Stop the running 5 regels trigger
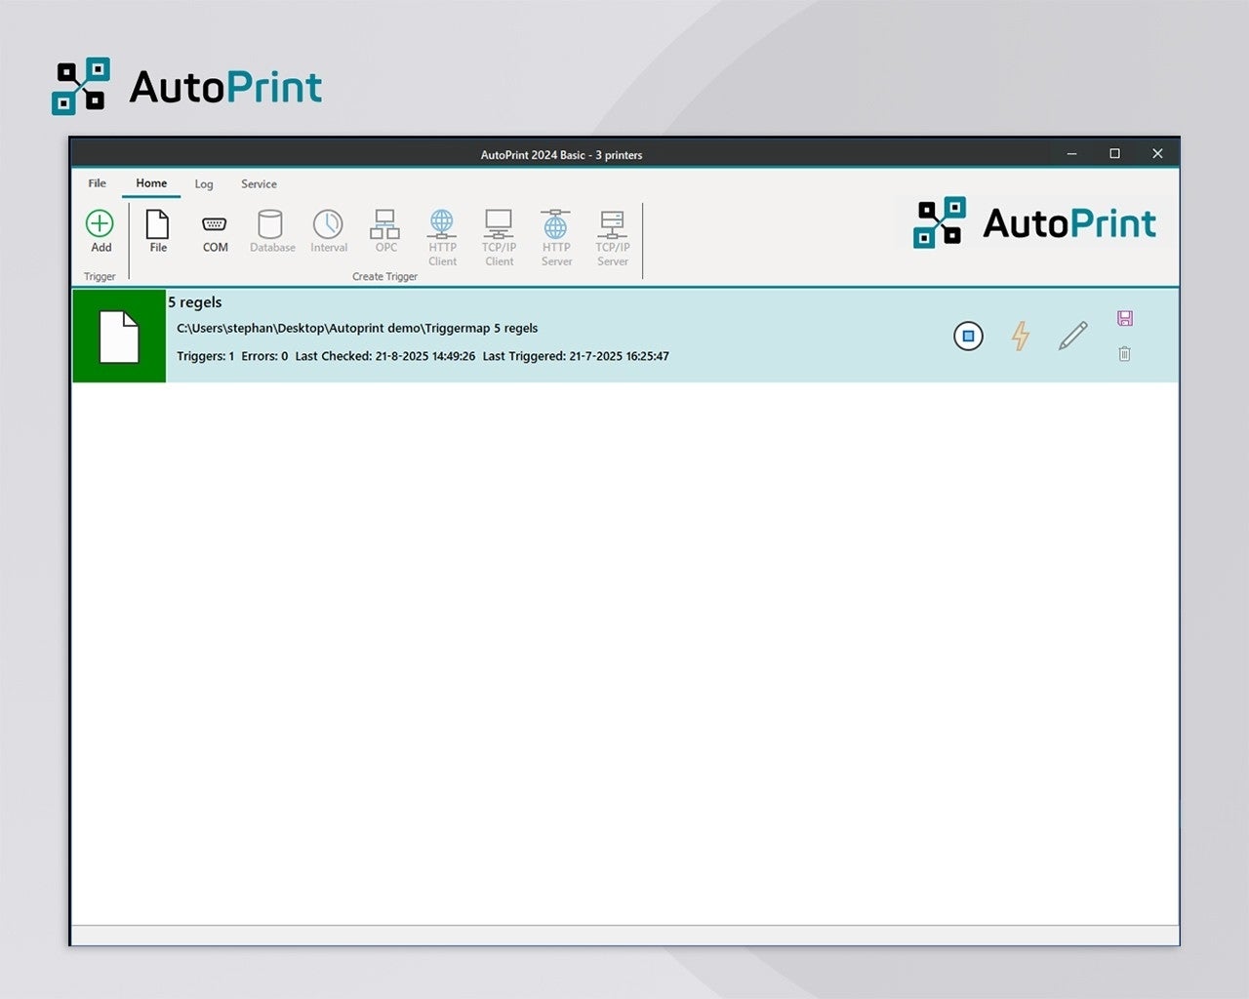The height and width of the screenshot is (999, 1249). [968, 337]
